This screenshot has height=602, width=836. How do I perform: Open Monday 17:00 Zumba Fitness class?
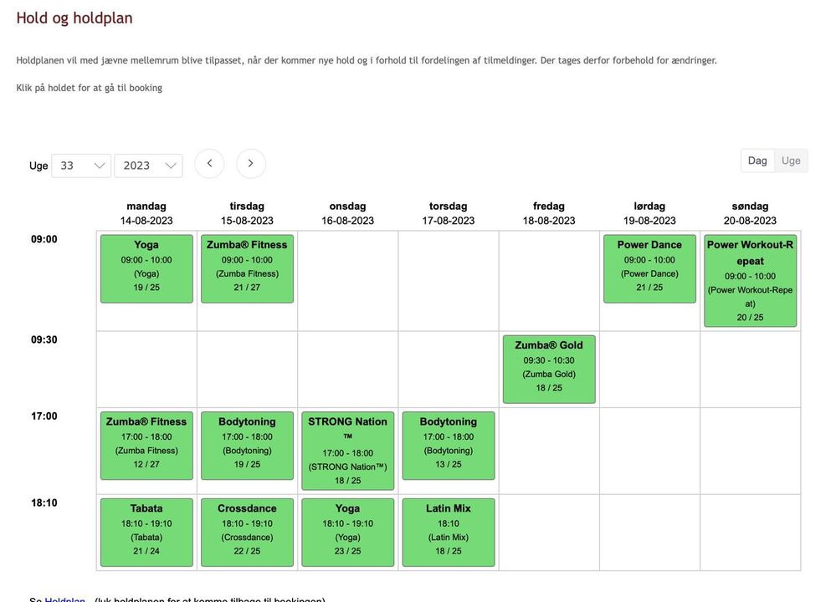pyautogui.click(x=146, y=444)
